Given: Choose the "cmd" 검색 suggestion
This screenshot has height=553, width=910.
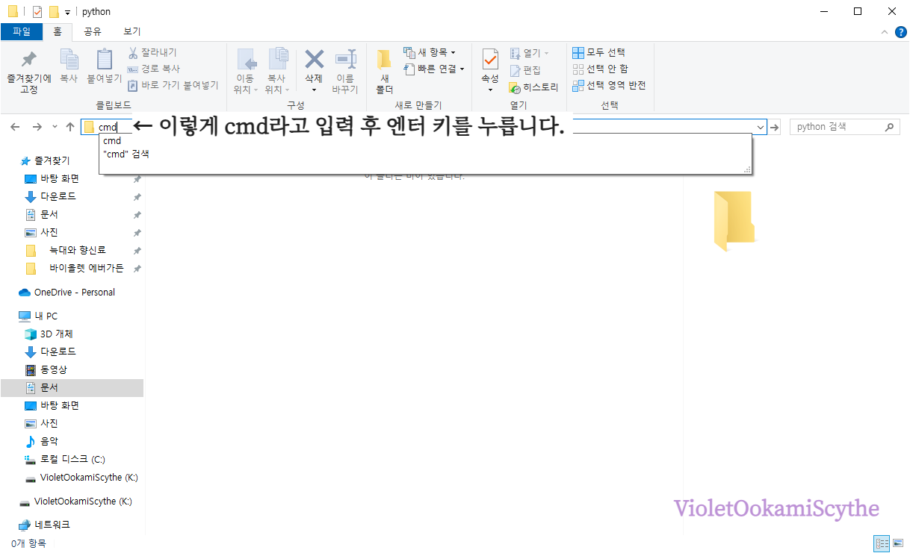Looking at the screenshot, I should click(126, 154).
